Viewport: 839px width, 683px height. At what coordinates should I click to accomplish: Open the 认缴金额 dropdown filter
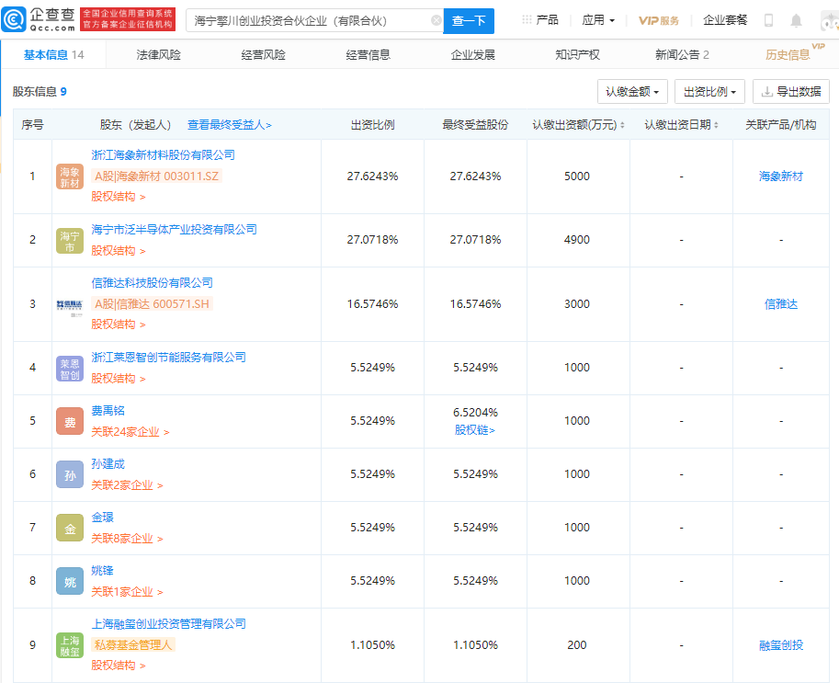(632, 92)
